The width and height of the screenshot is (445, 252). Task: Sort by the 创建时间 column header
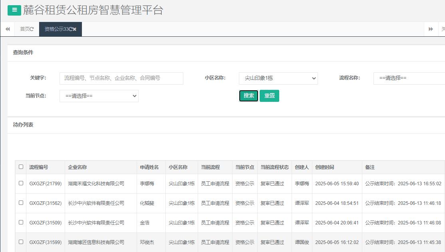(324, 167)
